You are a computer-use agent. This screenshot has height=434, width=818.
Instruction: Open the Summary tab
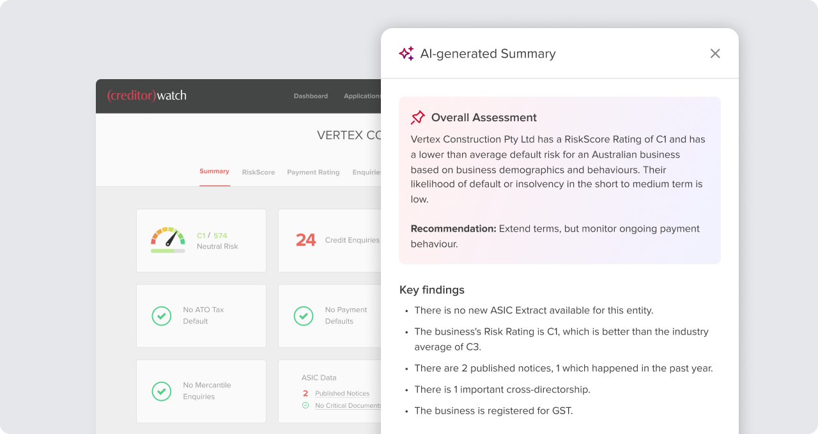click(x=214, y=172)
